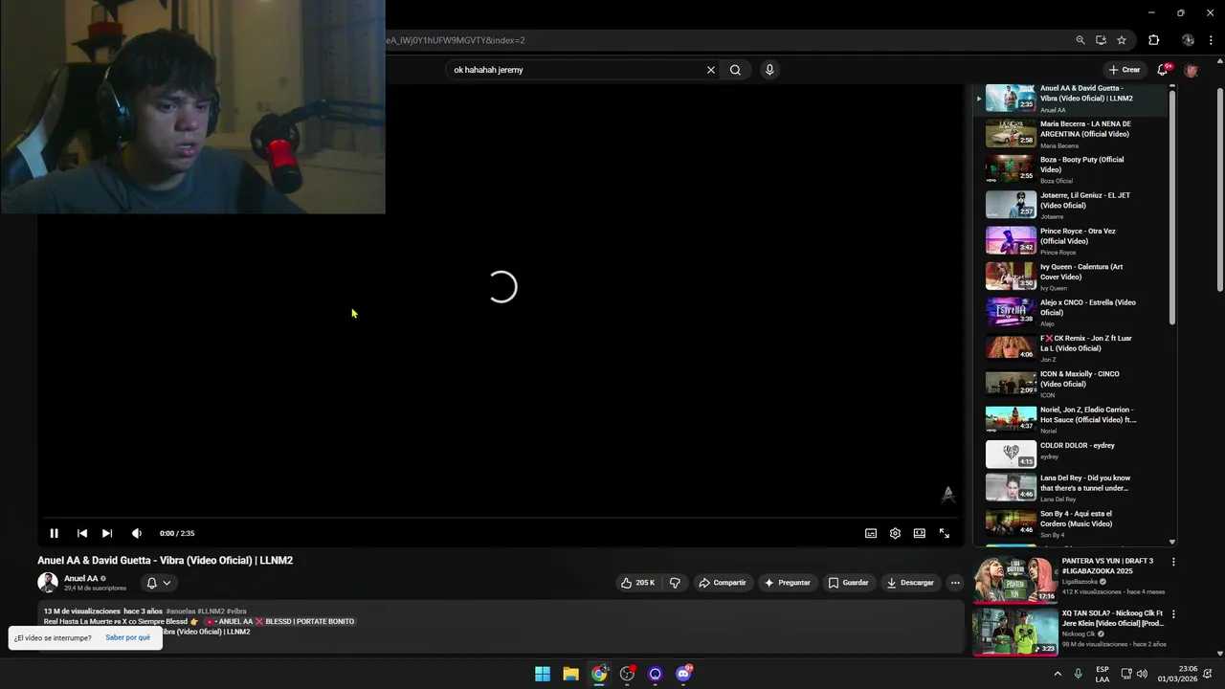Open the Anuel AA channel name link

pyautogui.click(x=80, y=578)
